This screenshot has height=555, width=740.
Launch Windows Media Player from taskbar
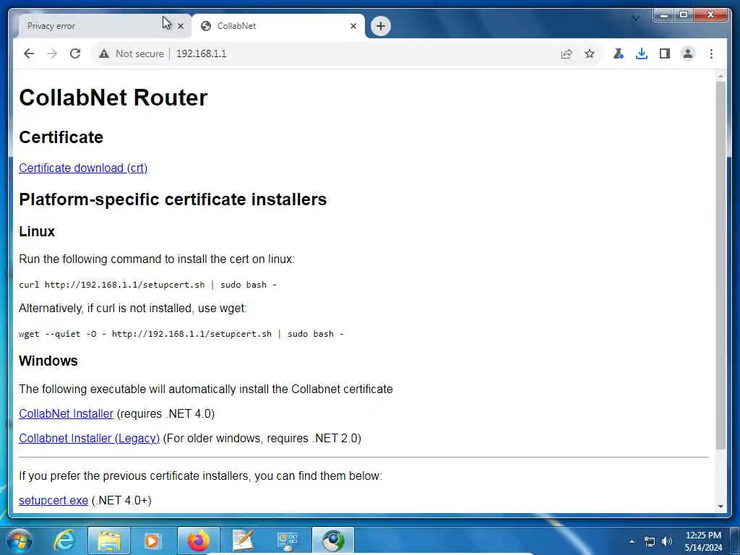[x=152, y=541]
